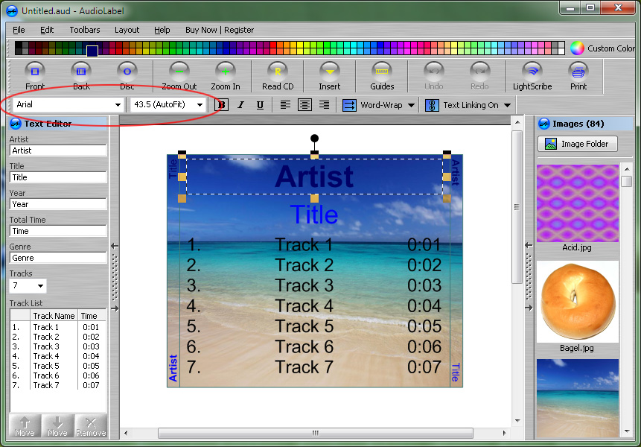The width and height of the screenshot is (641, 447).
Task: Toggle Underline text formatting
Action: point(260,105)
